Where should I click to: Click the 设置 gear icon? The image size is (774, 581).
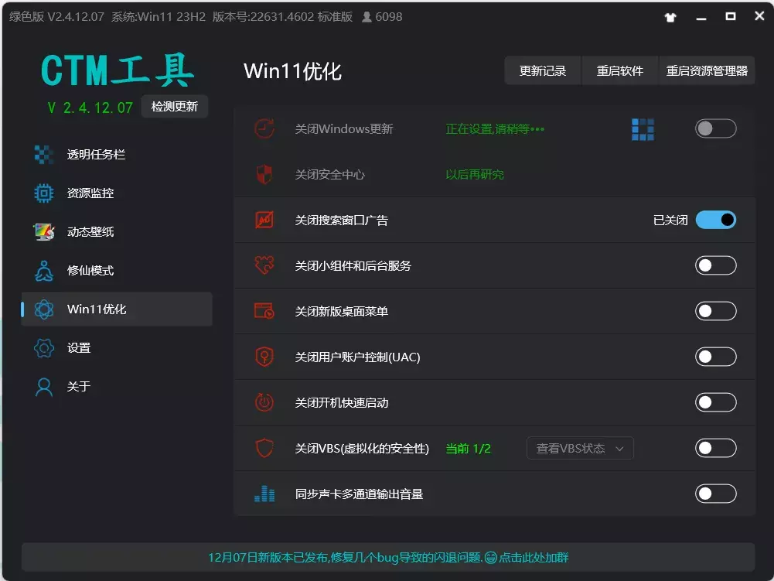[x=44, y=348]
